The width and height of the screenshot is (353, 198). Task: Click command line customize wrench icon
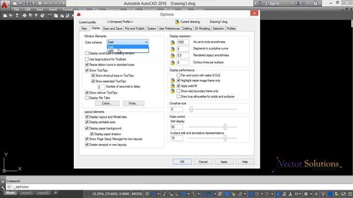point(2,187)
